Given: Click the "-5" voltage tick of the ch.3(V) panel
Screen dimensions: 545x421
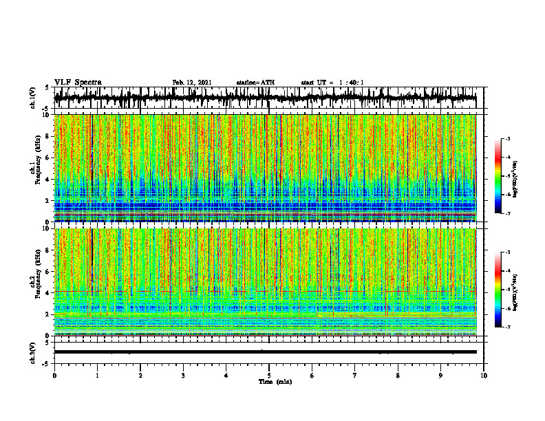Looking at the screenshot, I should pyautogui.click(x=46, y=364).
